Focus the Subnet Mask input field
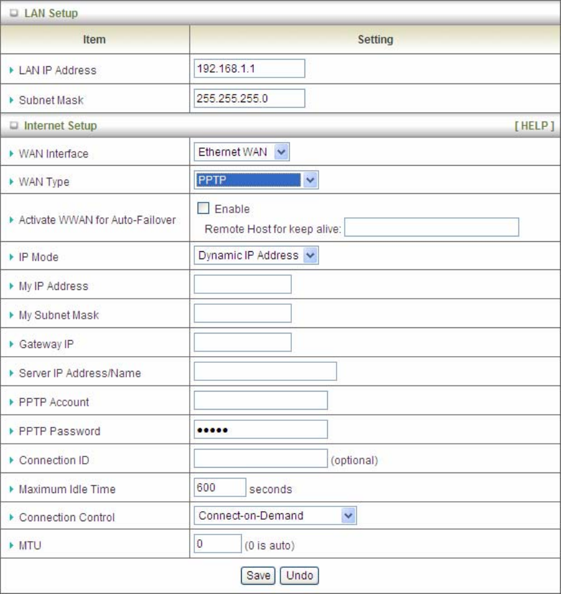561x594 pixels. tap(249, 98)
